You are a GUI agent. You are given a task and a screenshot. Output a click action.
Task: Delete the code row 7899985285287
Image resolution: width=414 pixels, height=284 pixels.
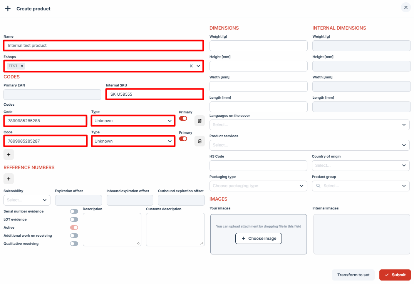click(199, 141)
